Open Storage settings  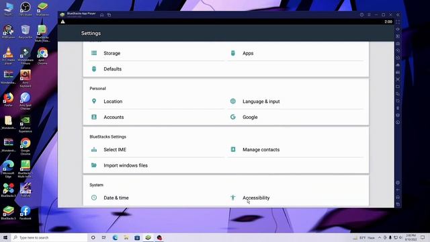click(157, 53)
